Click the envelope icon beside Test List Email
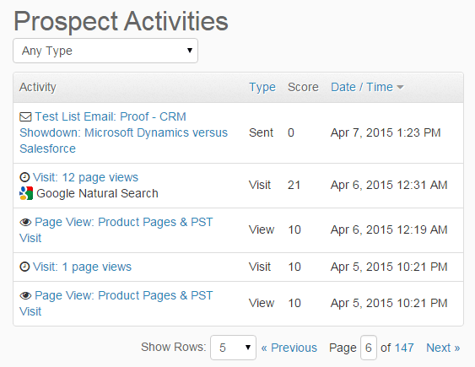This screenshot has width=475, height=367. 25,117
